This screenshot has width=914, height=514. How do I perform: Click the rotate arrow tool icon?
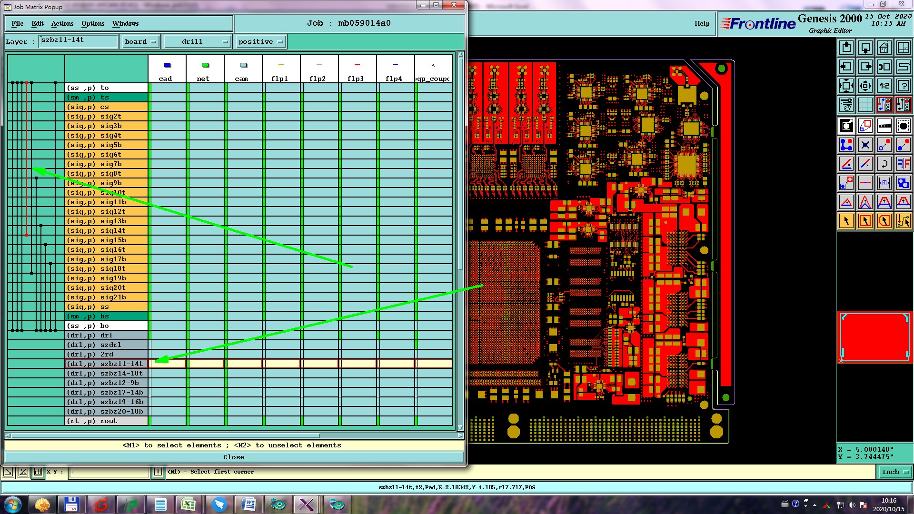tap(884, 164)
